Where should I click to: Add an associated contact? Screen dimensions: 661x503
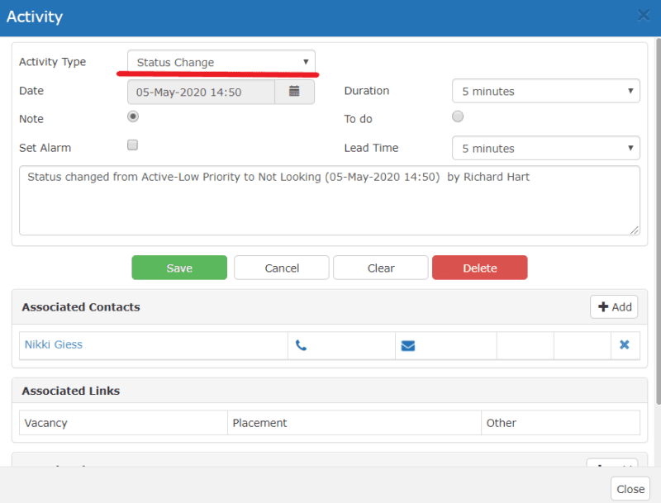614,306
